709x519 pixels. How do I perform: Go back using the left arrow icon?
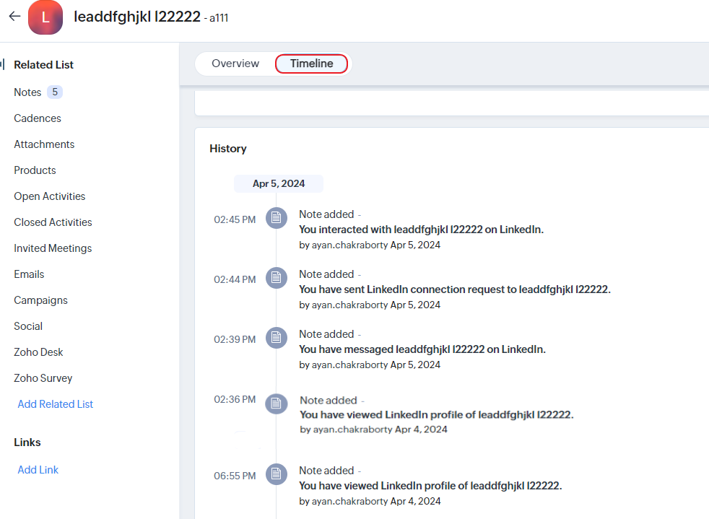pos(15,17)
